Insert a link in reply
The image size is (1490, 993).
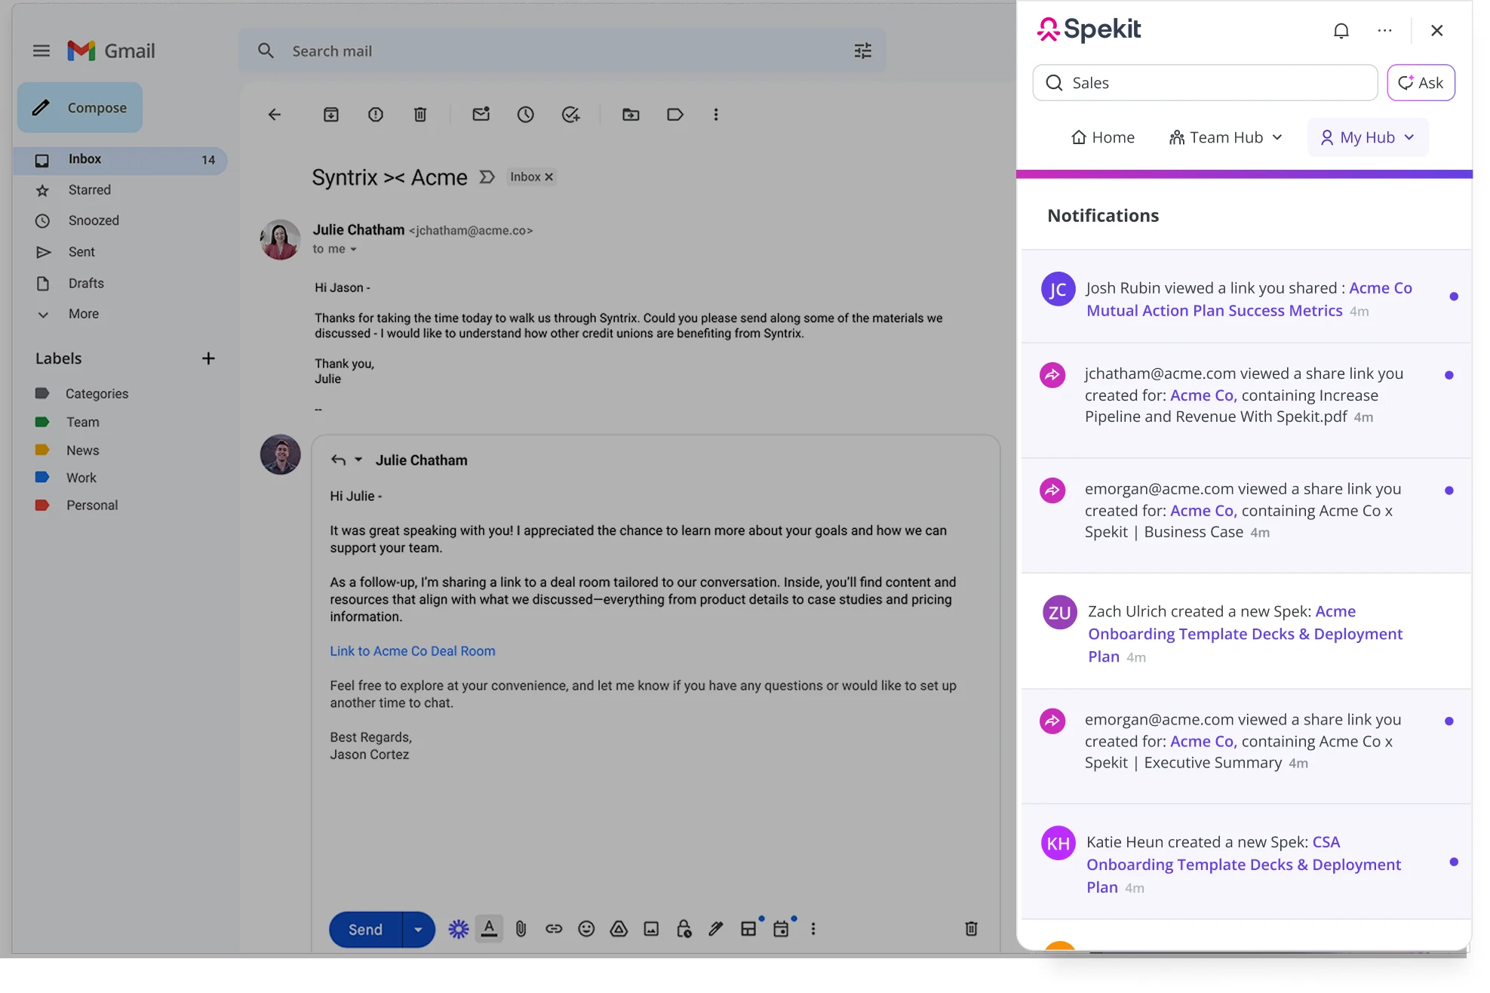point(554,930)
